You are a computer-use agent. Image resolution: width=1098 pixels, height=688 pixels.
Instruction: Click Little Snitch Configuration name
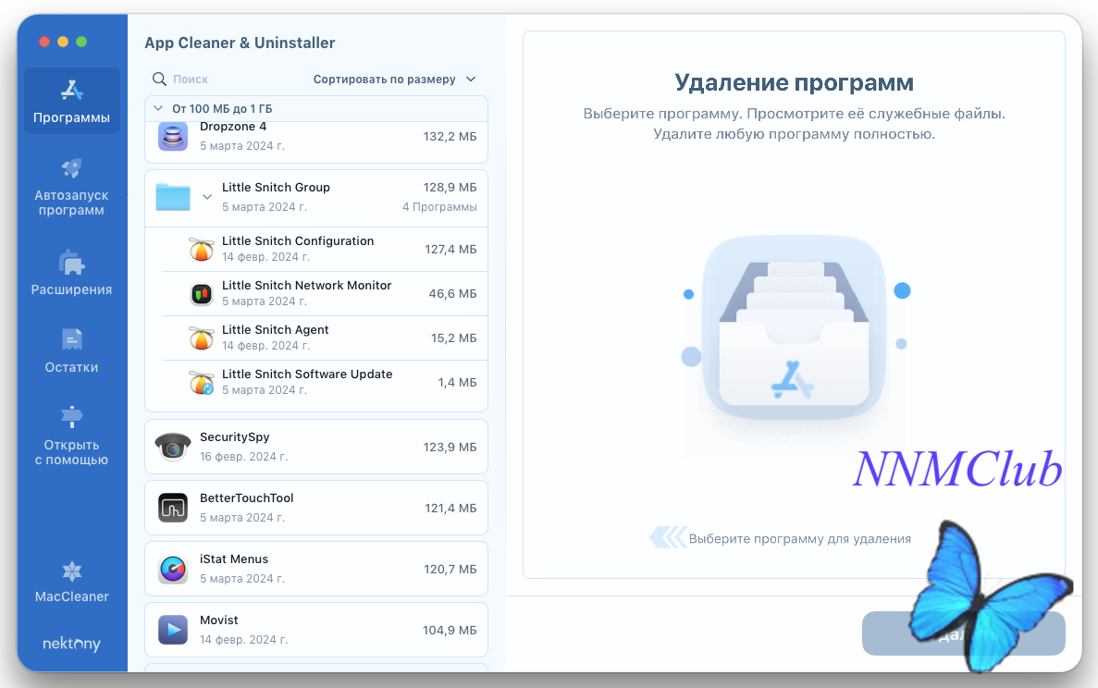pos(298,240)
